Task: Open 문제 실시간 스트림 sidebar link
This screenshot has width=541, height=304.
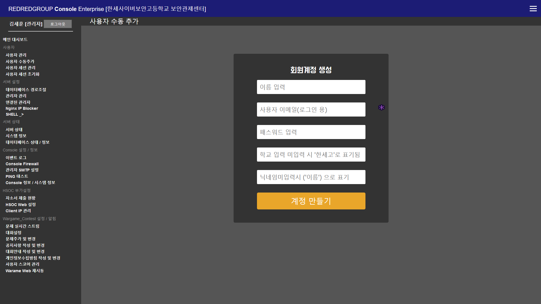Action: click(x=23, y=226)
